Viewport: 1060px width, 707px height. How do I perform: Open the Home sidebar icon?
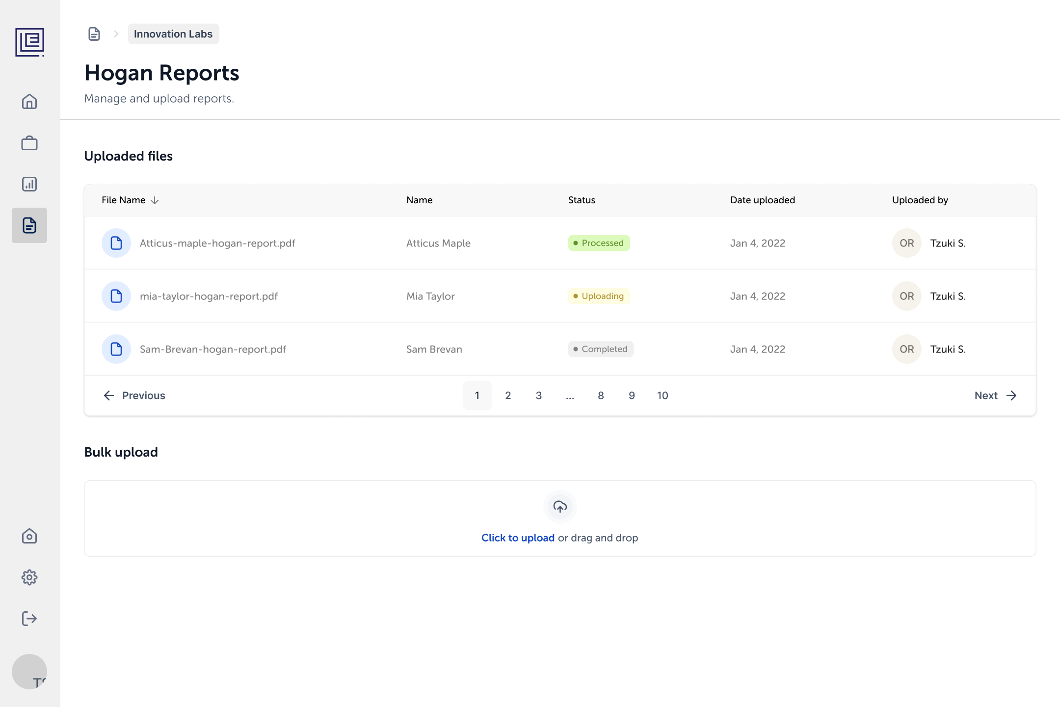pos(29,102)
